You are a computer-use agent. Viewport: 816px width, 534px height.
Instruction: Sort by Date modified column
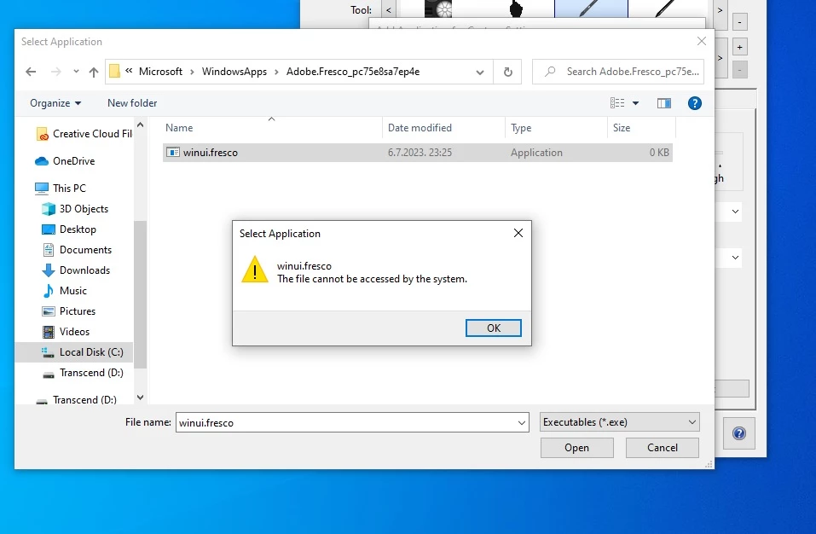click(420, 128)
